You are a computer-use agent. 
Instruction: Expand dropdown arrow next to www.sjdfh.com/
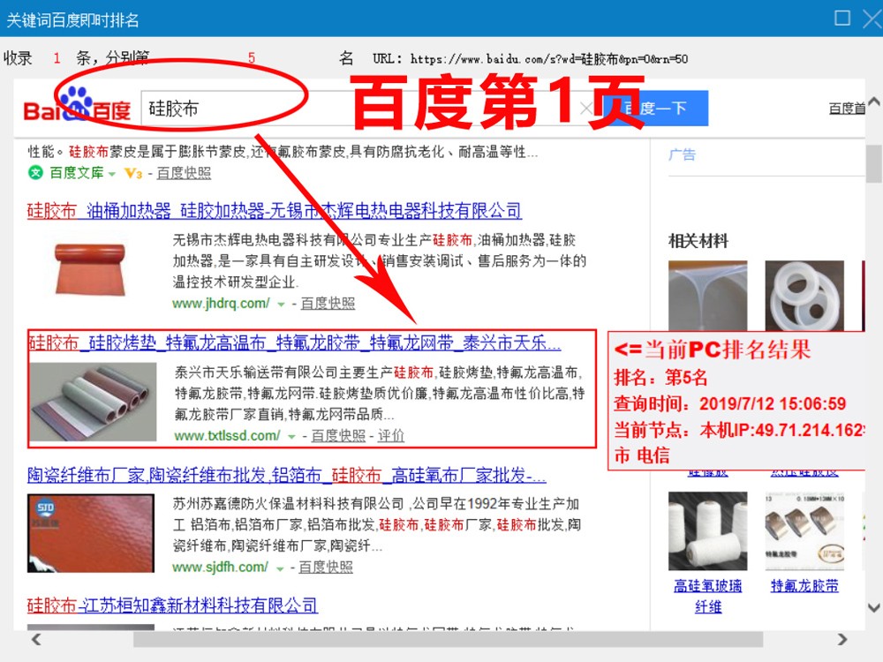[x=280, y=568]
